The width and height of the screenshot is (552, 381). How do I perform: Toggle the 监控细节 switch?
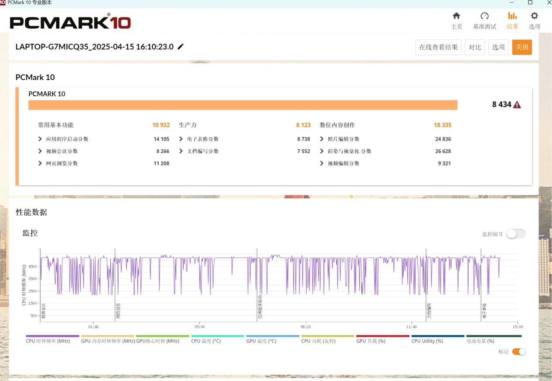515,234
